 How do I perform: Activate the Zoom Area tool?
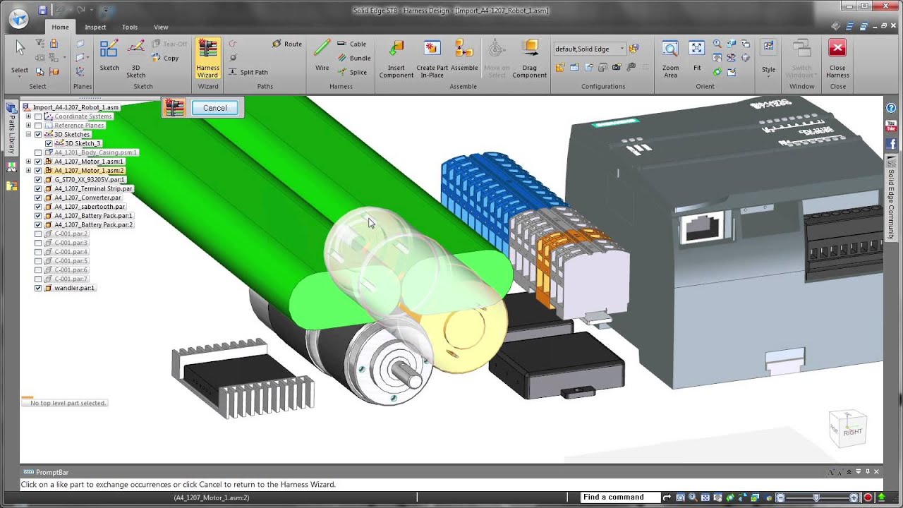670,59
